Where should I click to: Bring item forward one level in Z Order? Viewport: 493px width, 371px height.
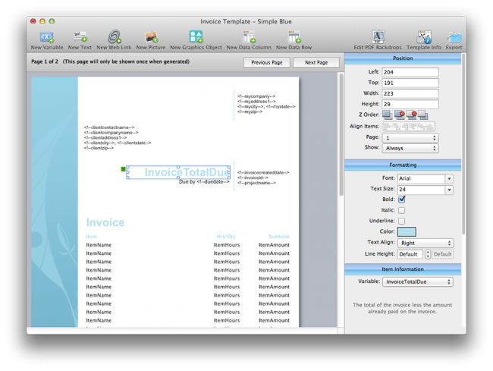coord(399,115)
